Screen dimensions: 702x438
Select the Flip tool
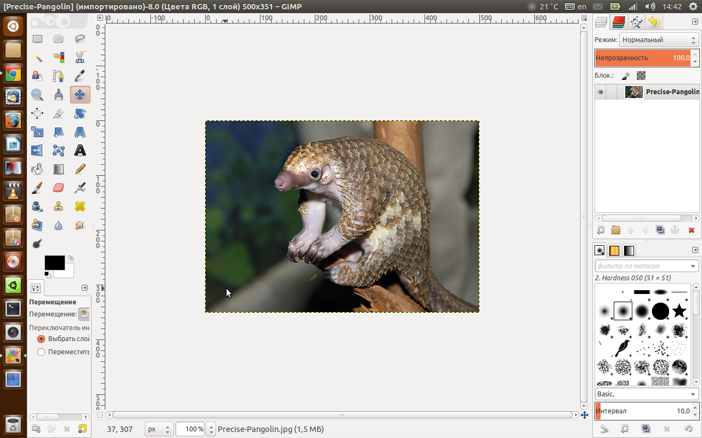coord(37,151)
